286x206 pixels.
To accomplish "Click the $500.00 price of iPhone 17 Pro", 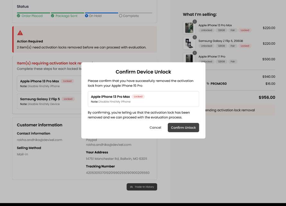I will click(x=269, y=59).
